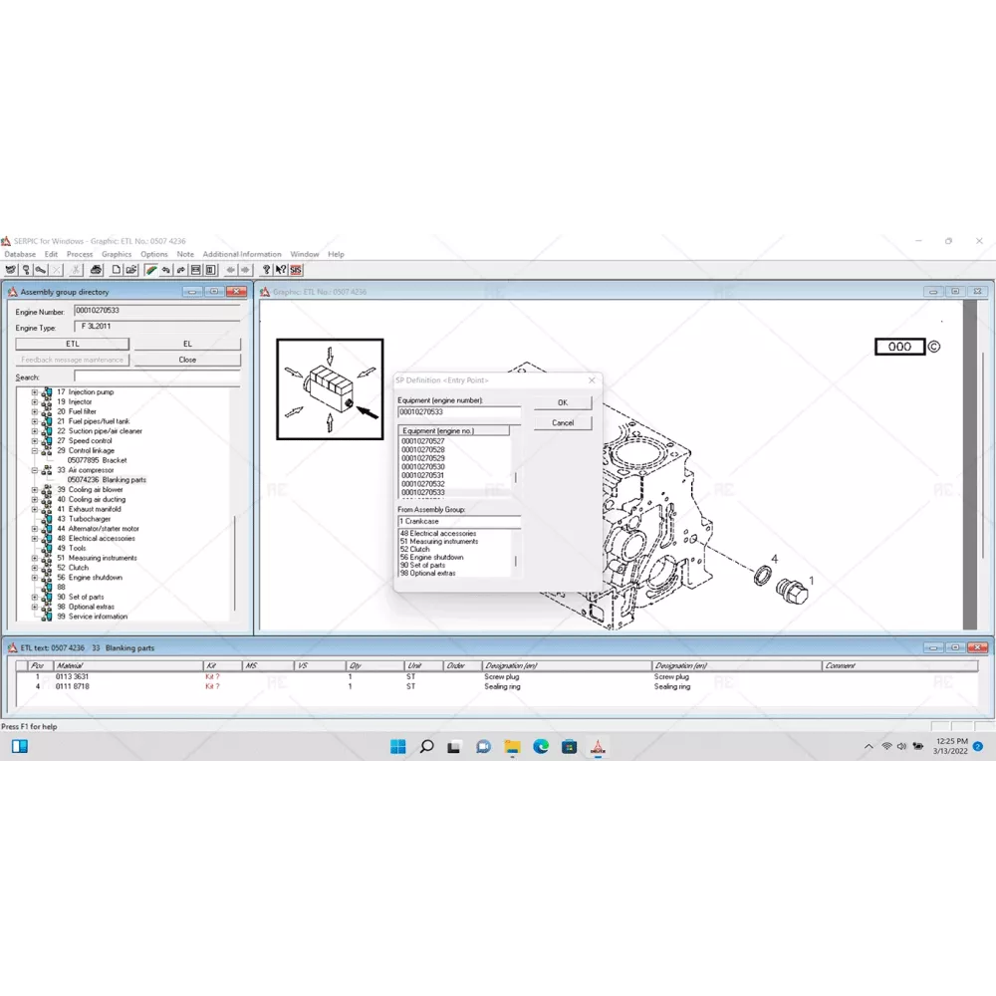Click the context help arrow-question icon
Image resolution: width=996 pixels, height=996 pixels.
coord(281,270)
